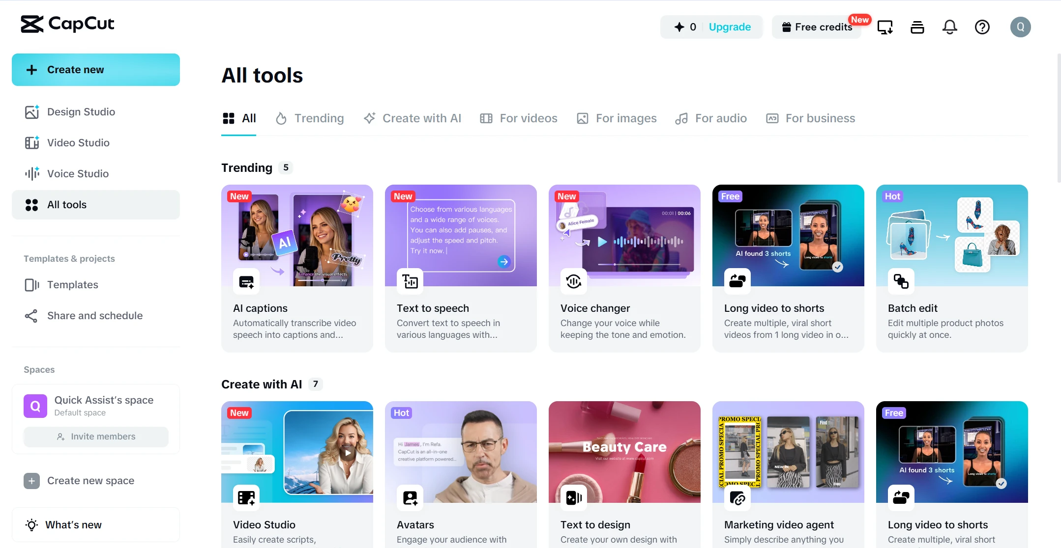Click the What's new lightbulb icon
The height and width of the screenshot is (548, 1061).
coord(31,525)
